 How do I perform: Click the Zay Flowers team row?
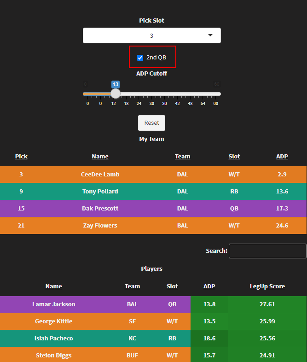[x=153, y=226]
